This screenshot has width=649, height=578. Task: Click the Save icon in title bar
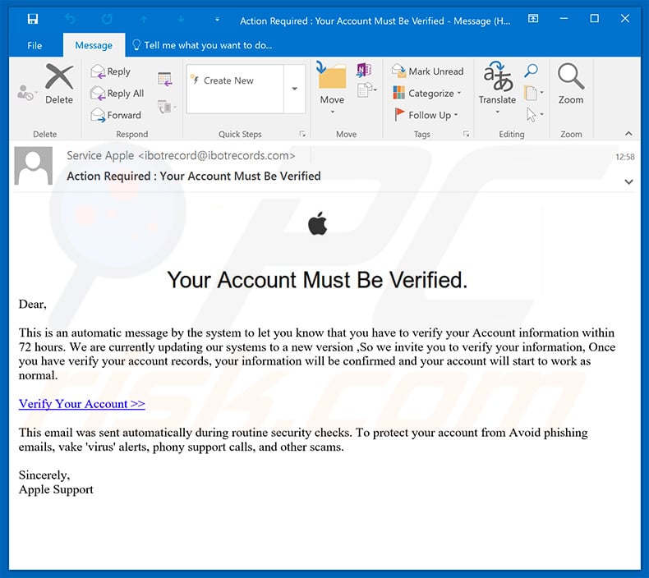pyautogui.click(x=33, y=19)
